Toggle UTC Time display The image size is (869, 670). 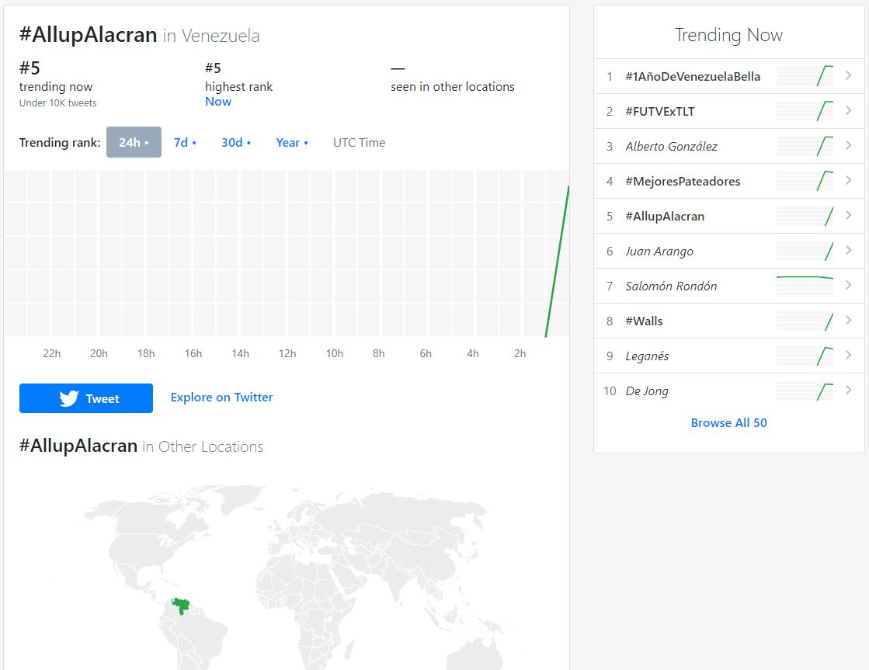359,142
